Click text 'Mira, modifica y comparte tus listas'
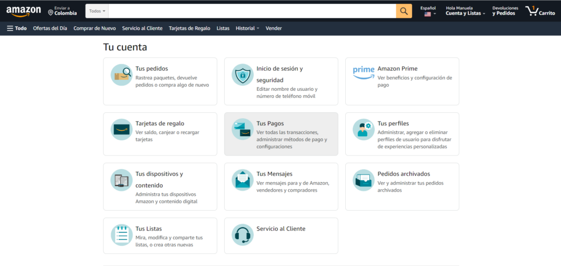561x266 pixels. (x=169, y=241)
